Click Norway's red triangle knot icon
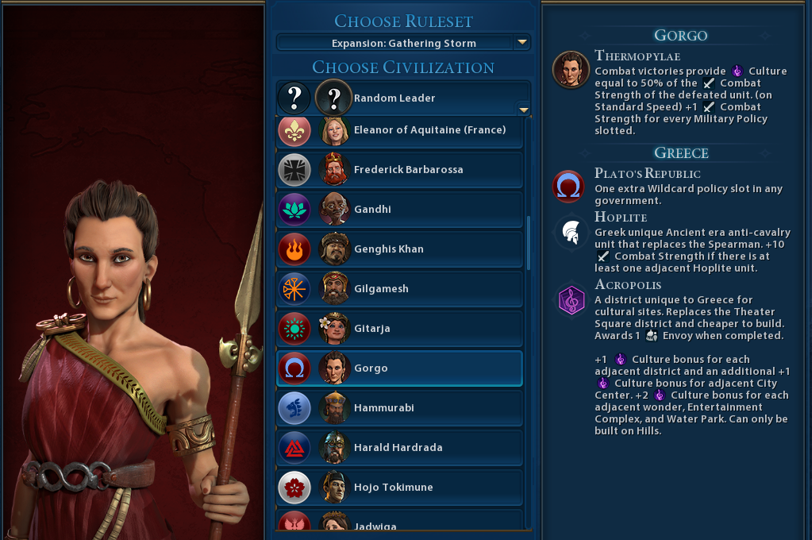 (x=294, y=448)
